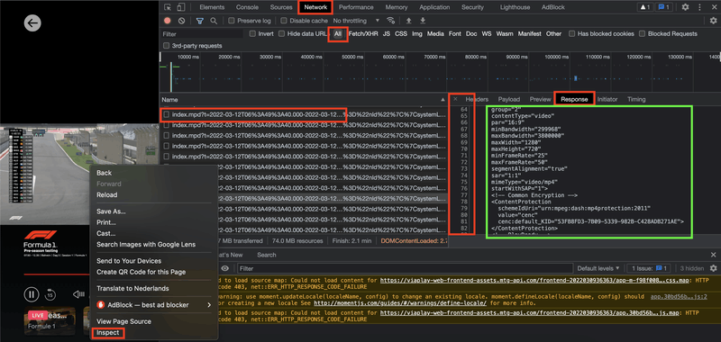
Task: Check 3rd-party requests checkbox
Action: coord(166,45)
